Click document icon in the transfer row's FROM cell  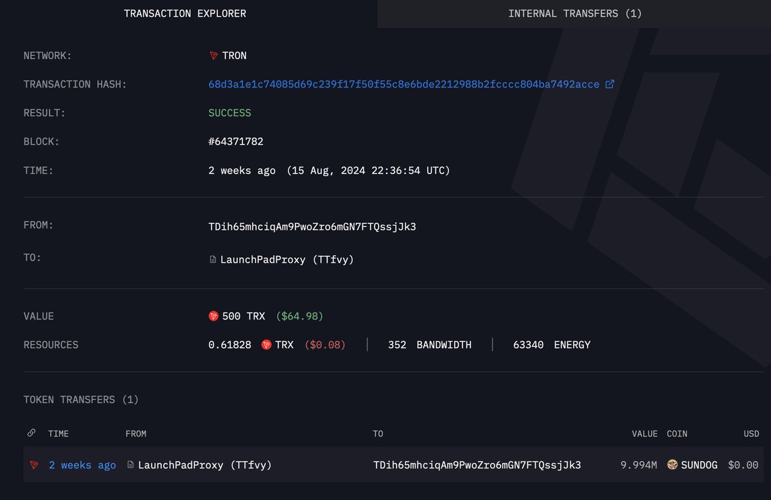(131, 465)
